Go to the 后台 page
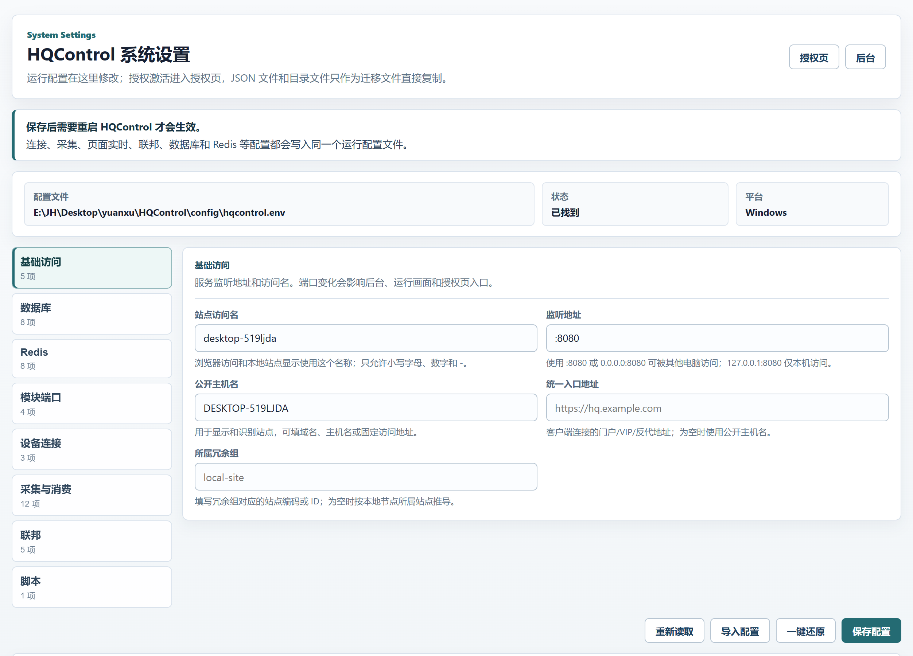 coord(865,57)
